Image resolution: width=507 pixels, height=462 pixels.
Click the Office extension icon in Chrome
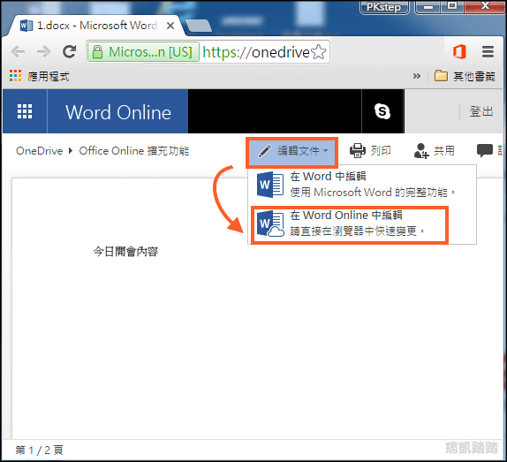[x=459, y=52]
